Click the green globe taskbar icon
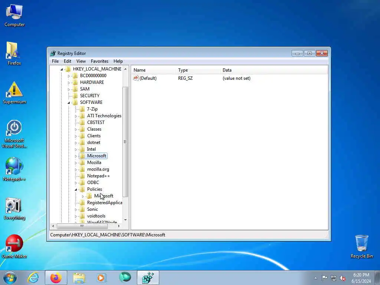 coord(125,277)
